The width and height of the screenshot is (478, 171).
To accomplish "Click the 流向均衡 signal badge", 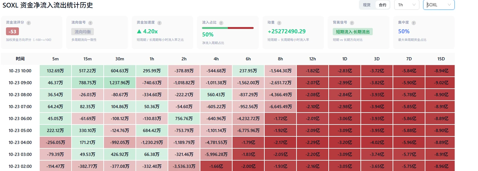I will pyautogui.click(x=83, y=32).
